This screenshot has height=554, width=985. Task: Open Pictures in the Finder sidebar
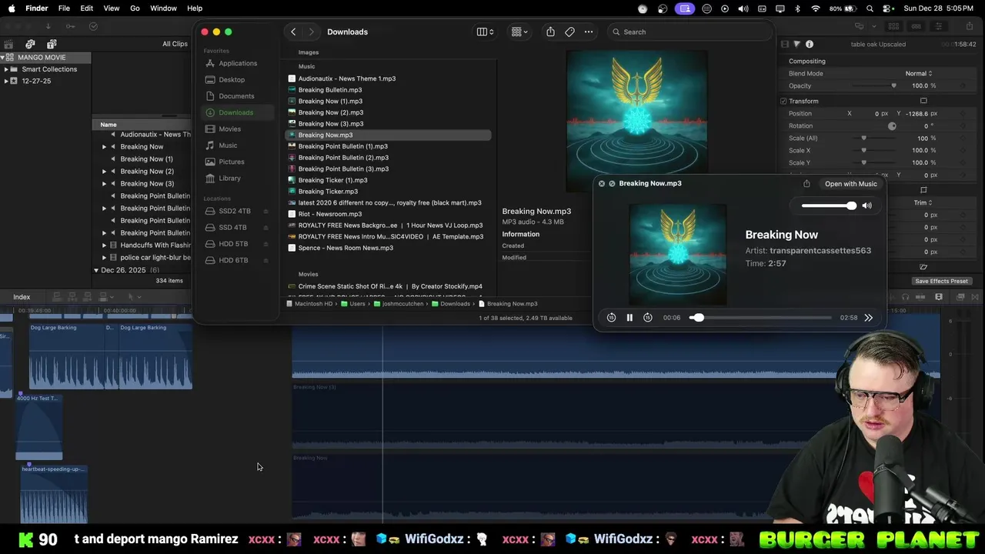[x=230, y=162]
